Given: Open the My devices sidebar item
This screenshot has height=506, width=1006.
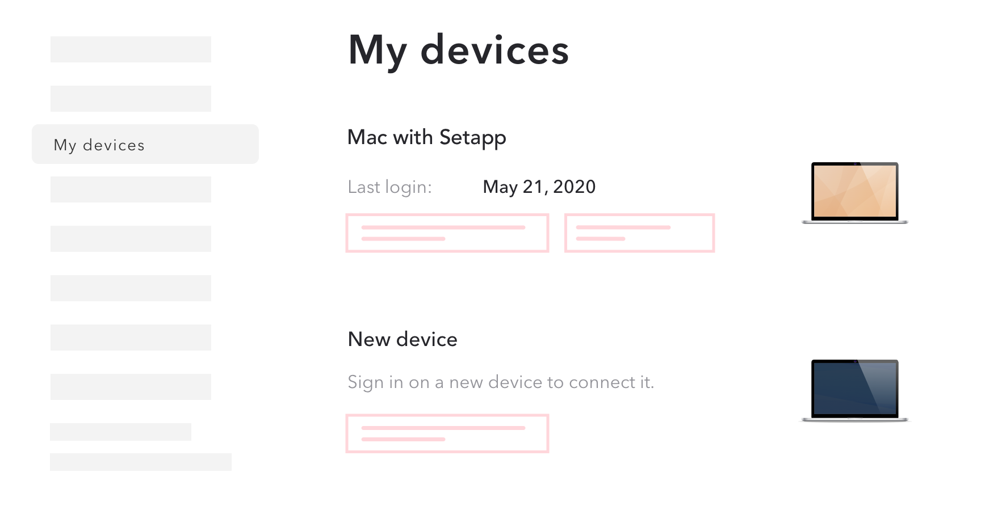Looking at the screenshot, I should point(145,144).
